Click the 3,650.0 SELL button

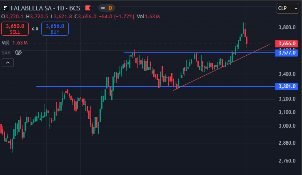point(15,29)
